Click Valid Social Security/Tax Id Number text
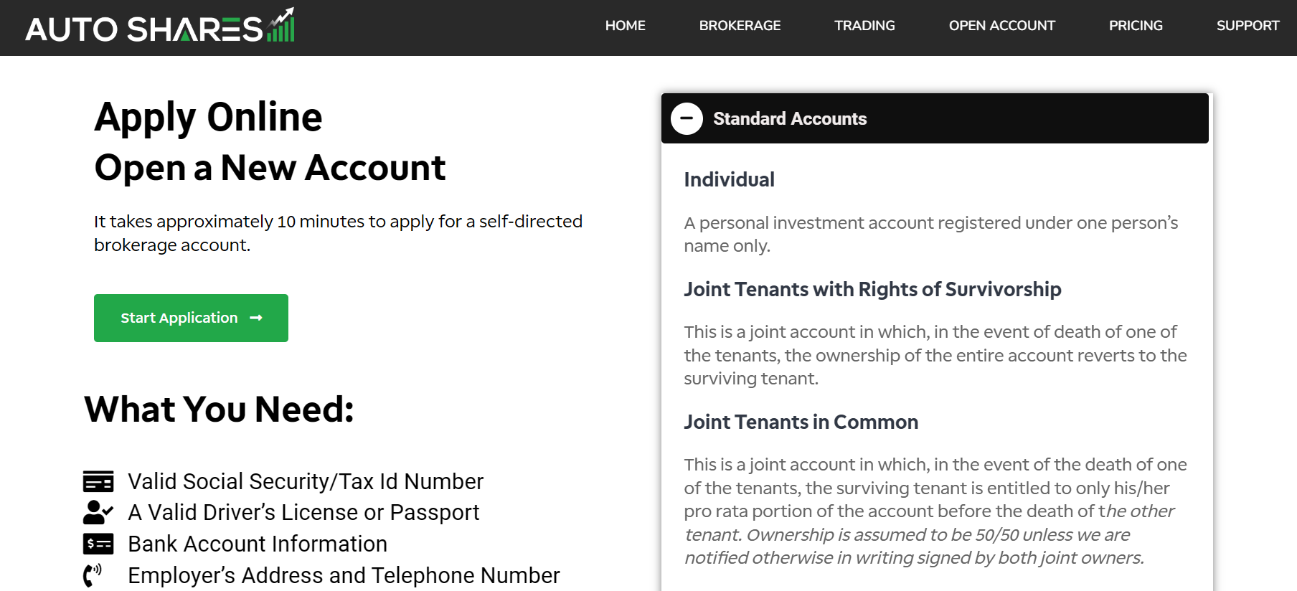Image resolution: width=1297 pixels, height=591 pixels. tap(306, 481)
